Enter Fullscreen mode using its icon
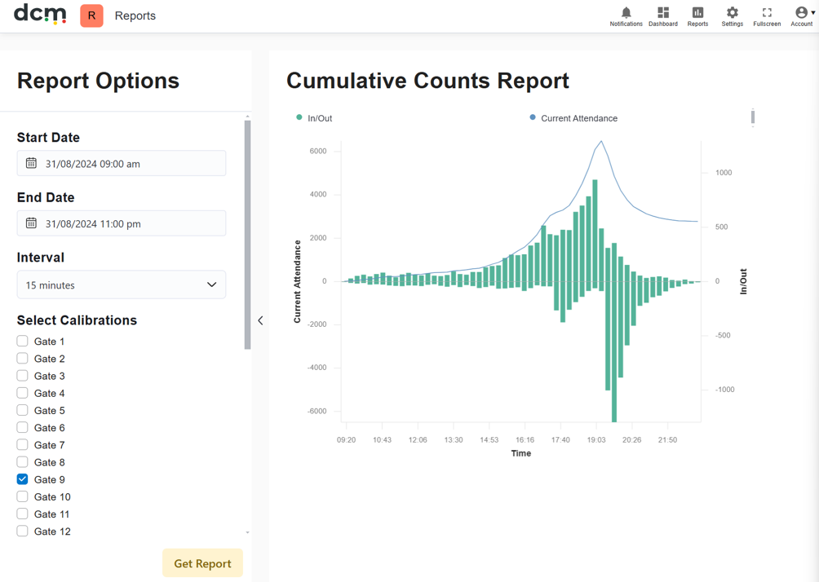This screenshot has height=582, width=819. point(767,12)
